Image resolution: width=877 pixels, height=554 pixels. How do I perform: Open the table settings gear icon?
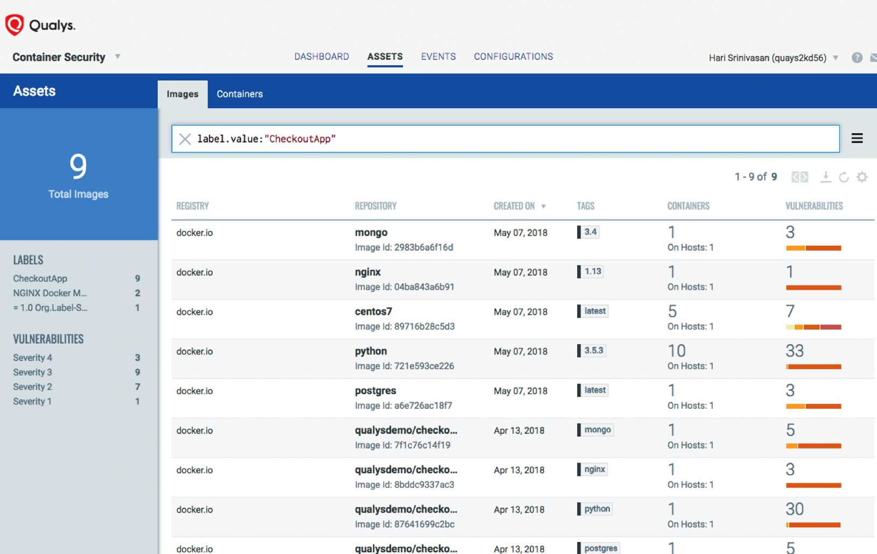pyautogui.click(x=862, y=177)
